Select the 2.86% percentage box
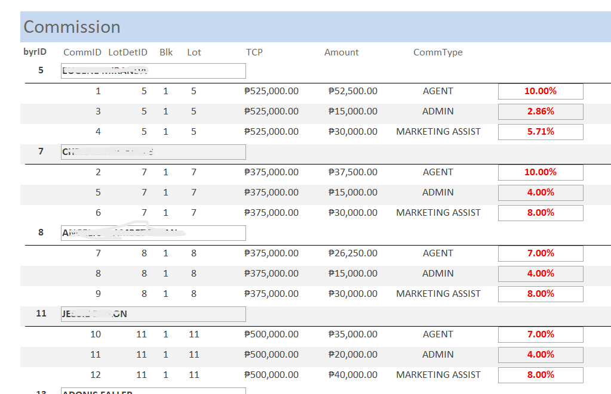Image resolution: width=611 pixels, height=394 pixels. point(541,111)
